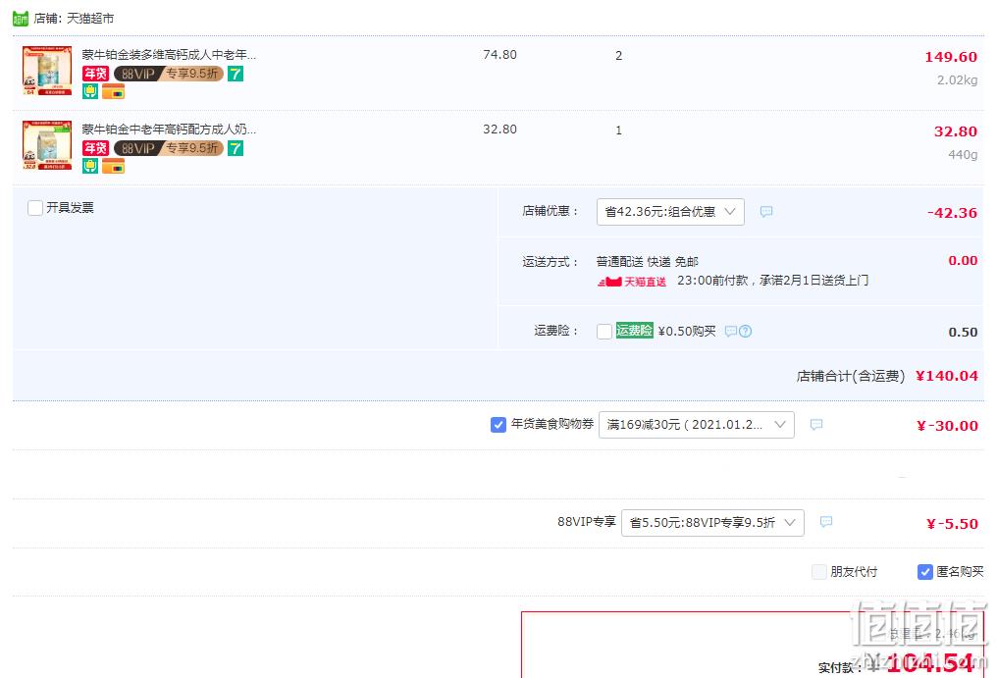Click the 天猫直送 delivery logo

pyautogui.click(x=632, y=282)
